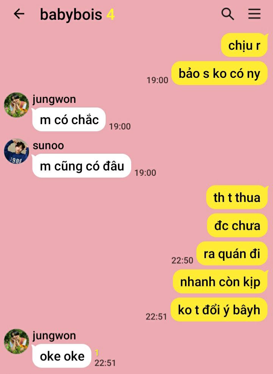The image size is (273, 374).
Task: Tap jungwon's avatar beside 'oke oke'
Action: point(16,341)
